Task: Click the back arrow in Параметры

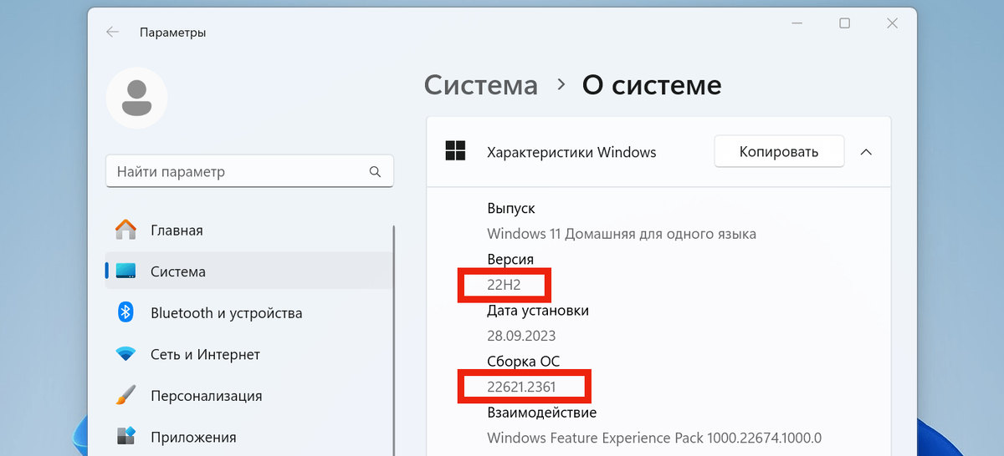Action: 112,33
